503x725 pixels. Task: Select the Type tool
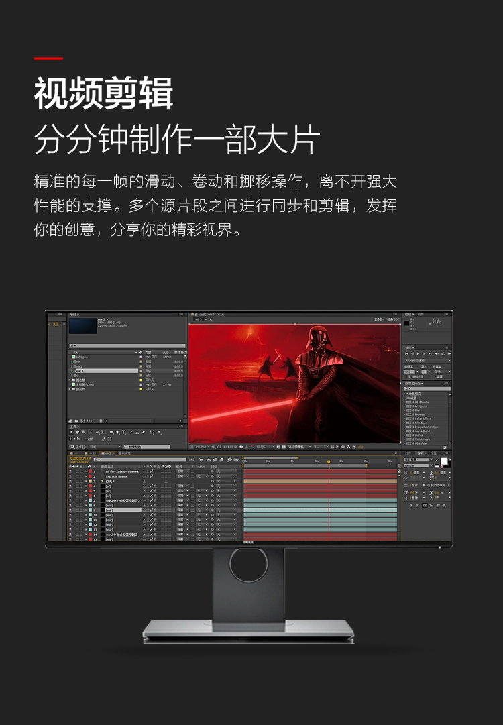click(123, 432)
